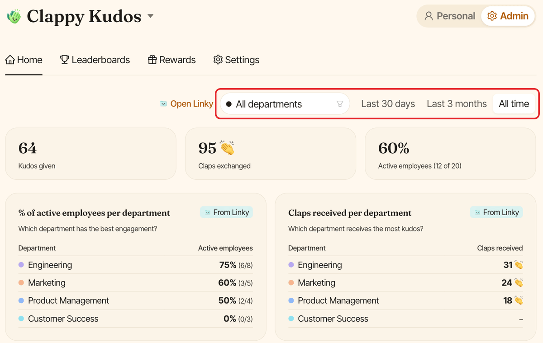Click the gear icon in Admin toggle
The image size is (543, 343).
click(492, 16)
